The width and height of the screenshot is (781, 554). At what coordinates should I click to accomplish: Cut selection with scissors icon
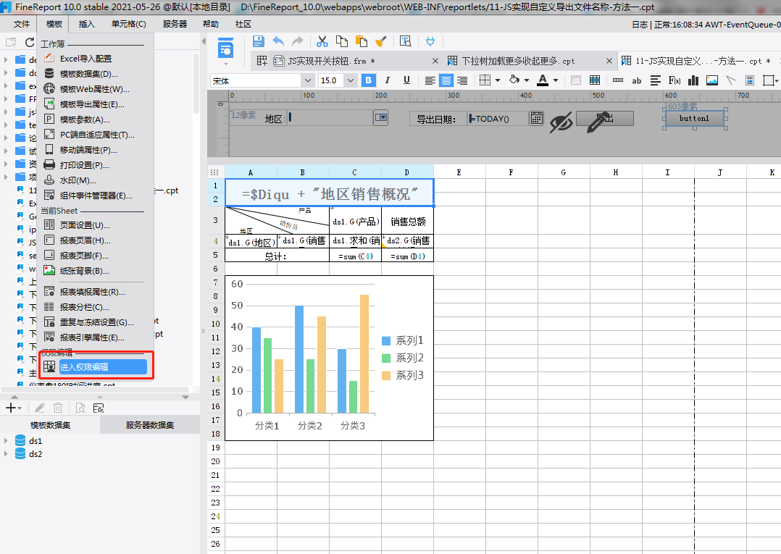pyautogui.click(x=322, y=41)
